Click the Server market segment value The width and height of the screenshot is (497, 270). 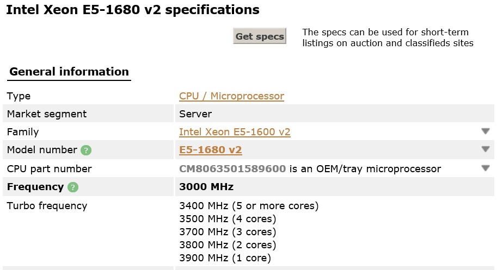coord(195,114)
